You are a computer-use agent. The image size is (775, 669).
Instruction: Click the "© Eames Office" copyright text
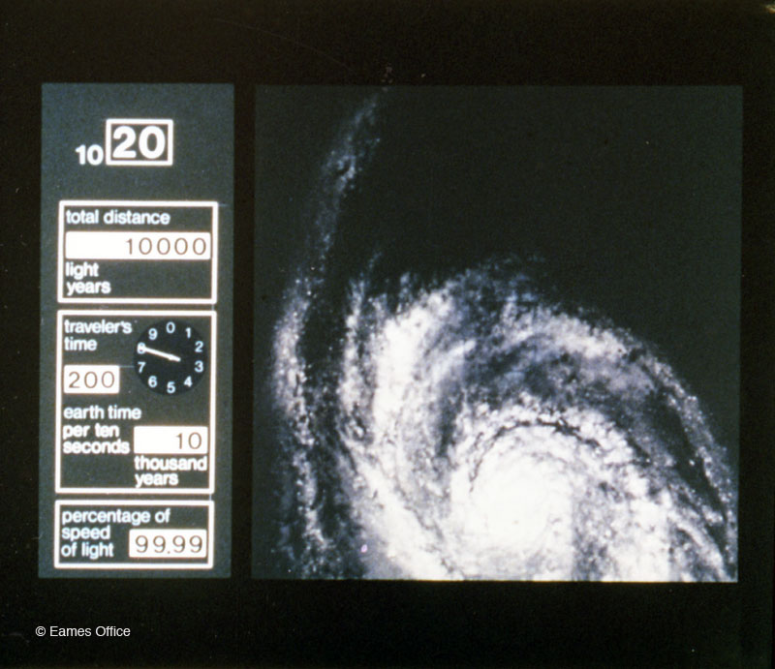pos(82,631)
